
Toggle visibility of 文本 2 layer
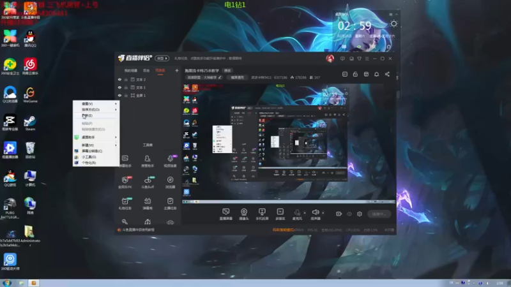pos(119,79)
